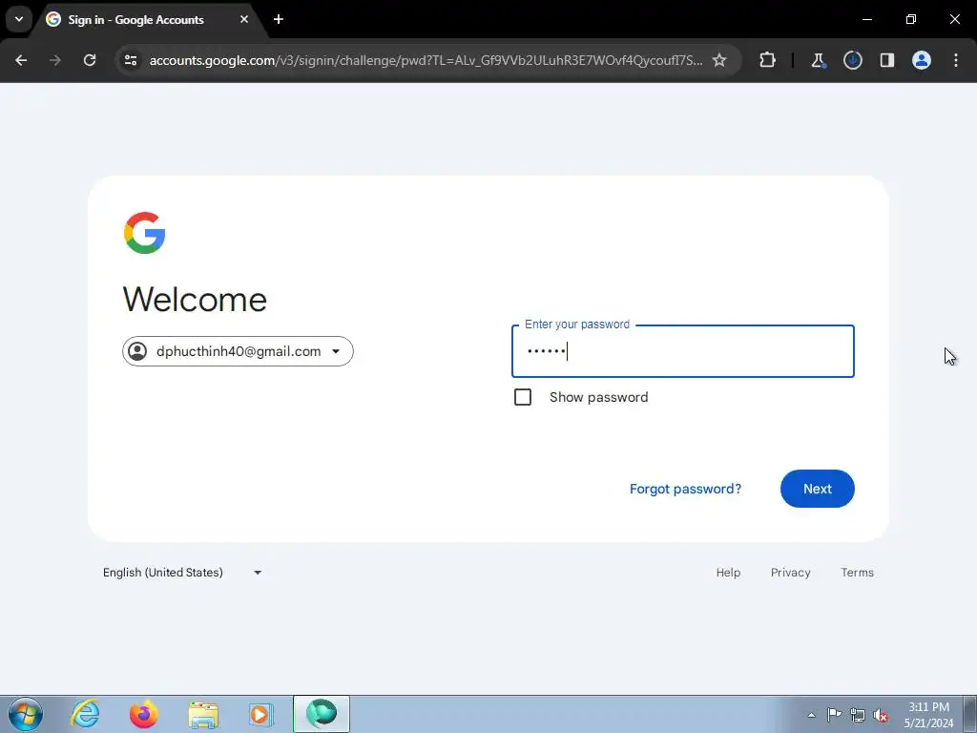
Task: Reload the Google sign-in page
Action: click(x=90, y=60)
